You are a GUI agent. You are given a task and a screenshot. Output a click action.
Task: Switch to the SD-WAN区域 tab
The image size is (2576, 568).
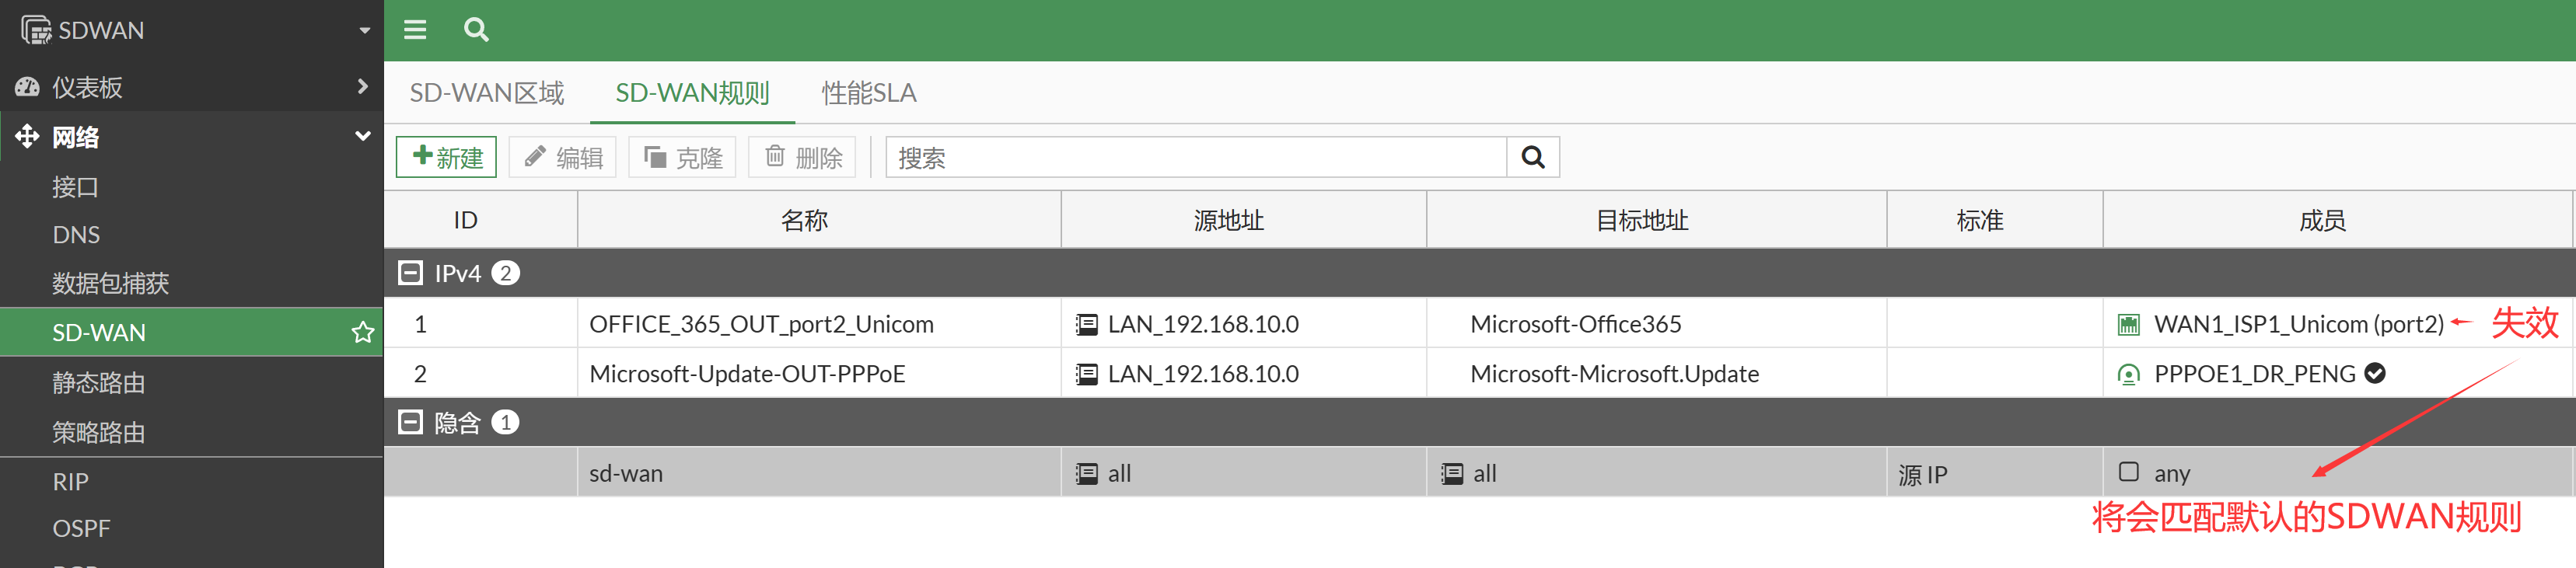coord(487,93)
